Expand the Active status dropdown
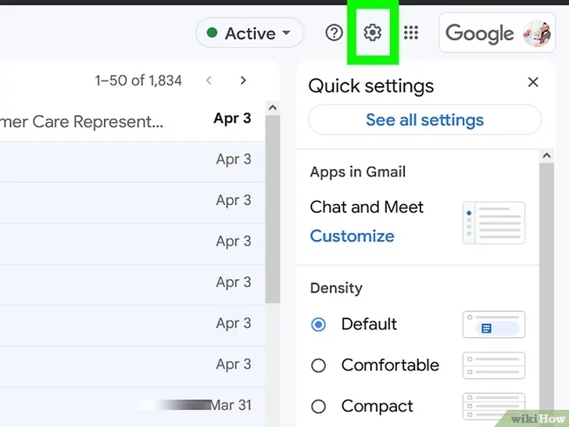This screenshot has height=427, width=569. pos(249,33)
